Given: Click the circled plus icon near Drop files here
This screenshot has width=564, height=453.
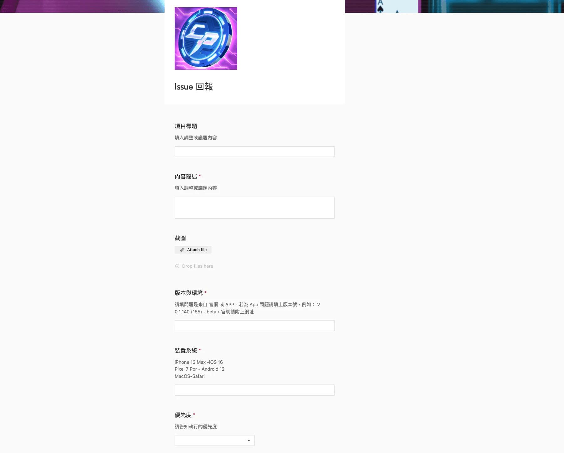Looking at the screenshot, I should tap(177, 266).
